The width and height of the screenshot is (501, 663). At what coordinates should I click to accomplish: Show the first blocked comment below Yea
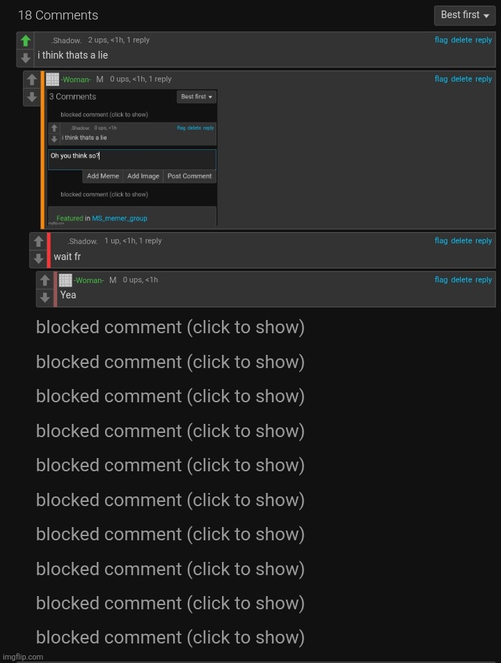pos(170,327)
